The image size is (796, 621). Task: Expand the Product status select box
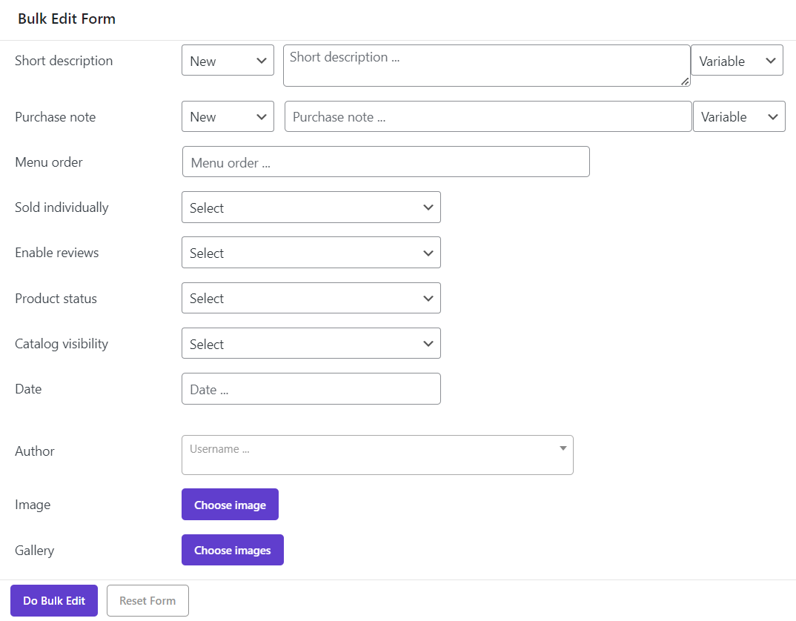pyautogui.click(x=311, y=299)
